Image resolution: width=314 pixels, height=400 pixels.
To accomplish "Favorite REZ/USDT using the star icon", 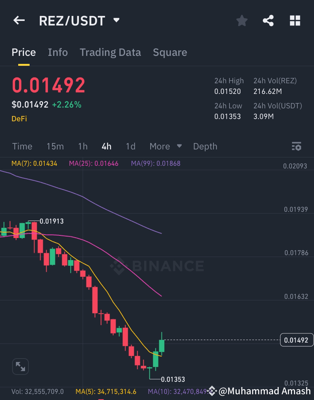I will 242,21.
